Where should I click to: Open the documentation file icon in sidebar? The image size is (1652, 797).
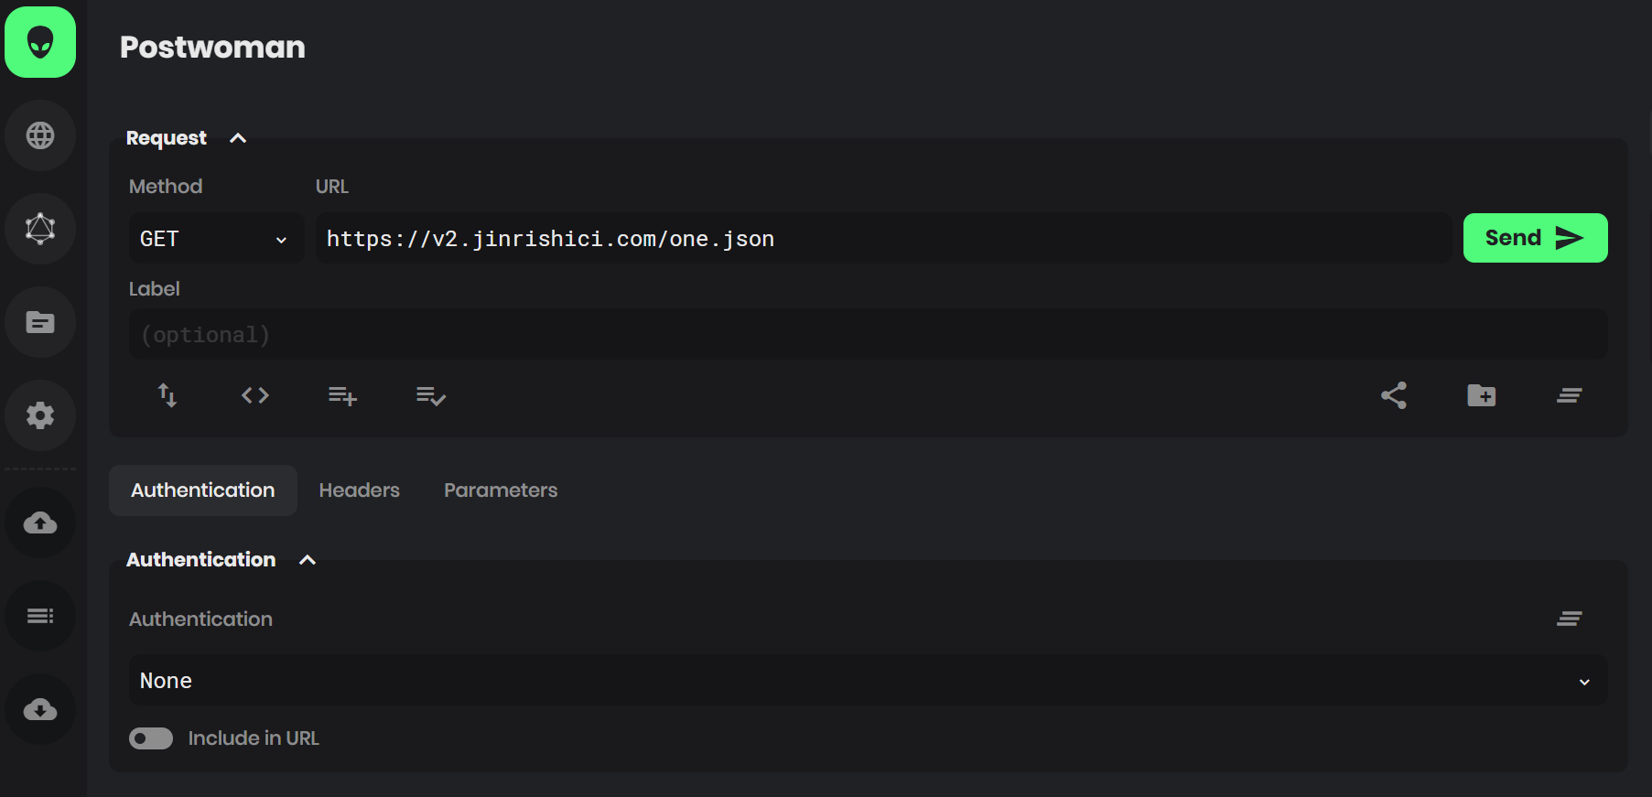pyautogui.click(x=40, y=322)
